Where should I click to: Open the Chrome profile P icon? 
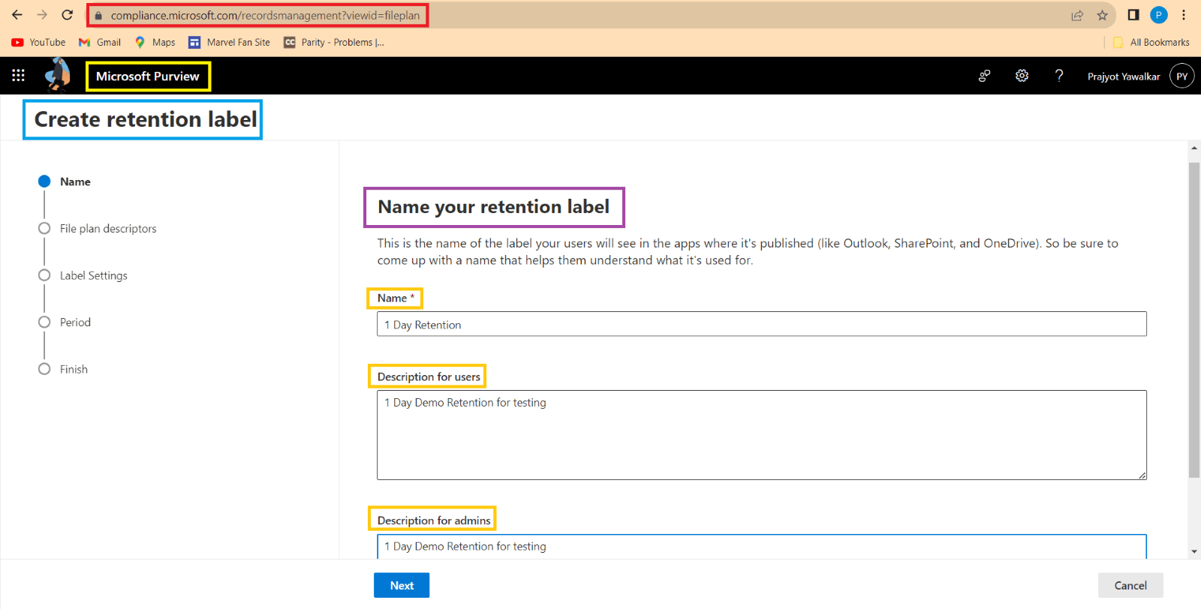tap(1159, 15)
